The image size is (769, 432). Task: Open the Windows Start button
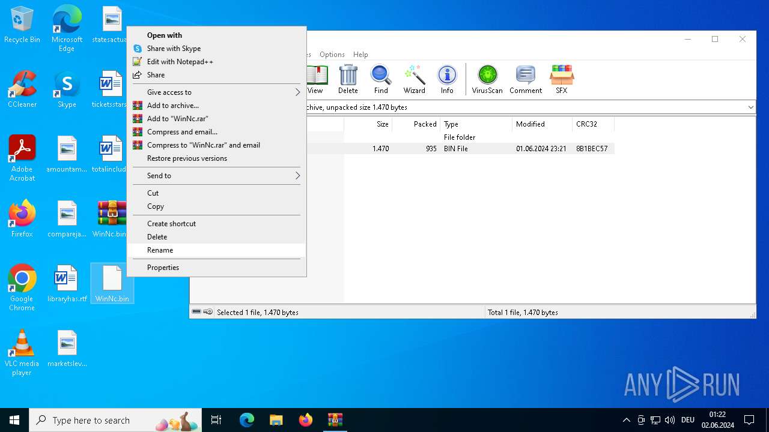coord(14,420)
